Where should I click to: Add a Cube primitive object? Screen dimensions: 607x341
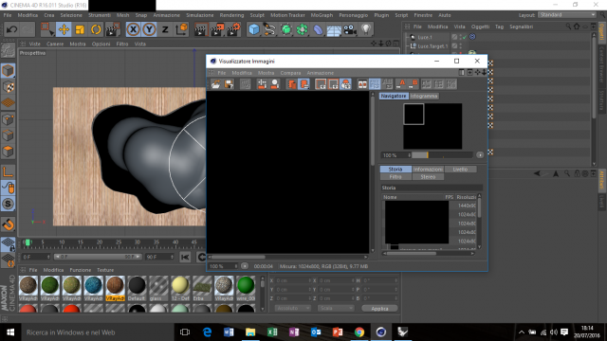click(x=254, y=29)
